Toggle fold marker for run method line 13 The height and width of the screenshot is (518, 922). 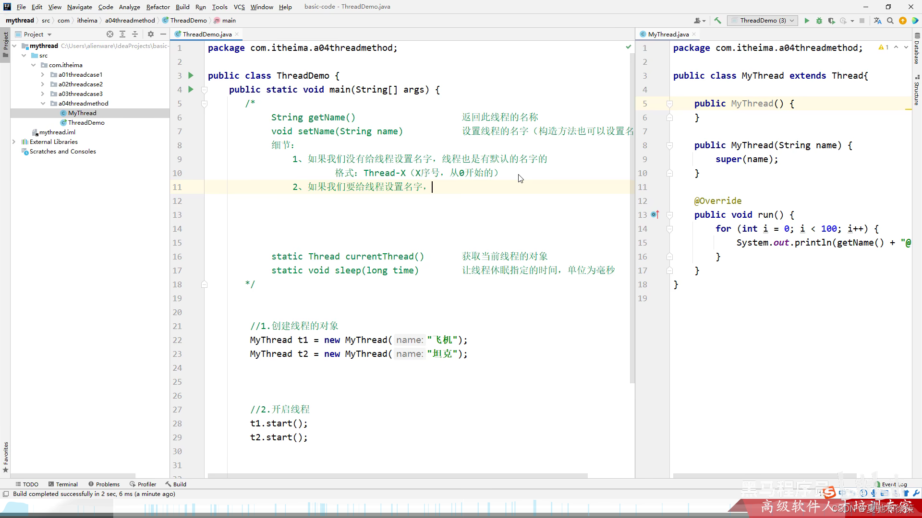tap(669, 215)
